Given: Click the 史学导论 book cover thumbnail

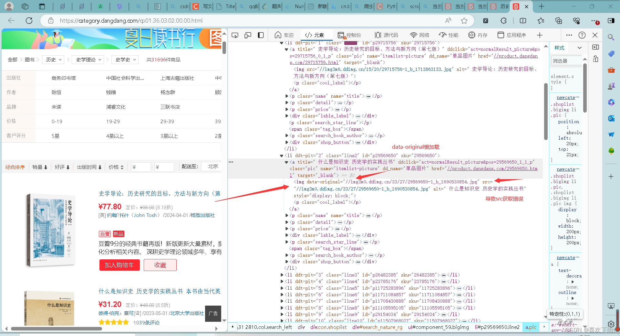Looking at the screenshot, I should click(51, 230).
